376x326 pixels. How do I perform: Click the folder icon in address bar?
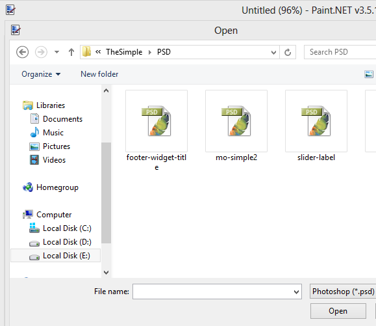click(86, 51)
